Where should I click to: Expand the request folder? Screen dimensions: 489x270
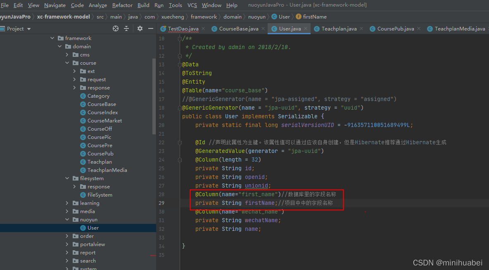[x=74, y=80]
